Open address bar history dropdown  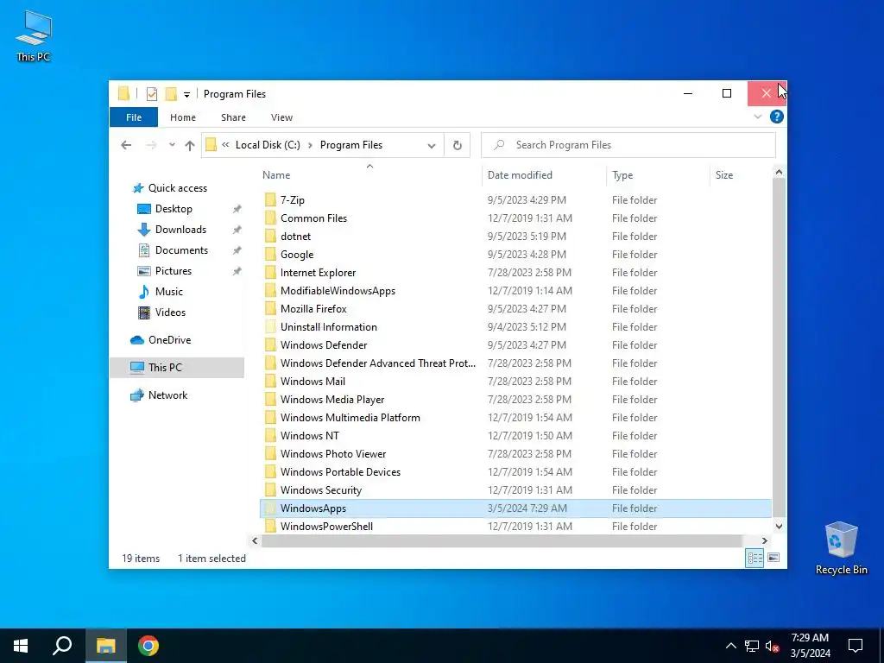432,145
